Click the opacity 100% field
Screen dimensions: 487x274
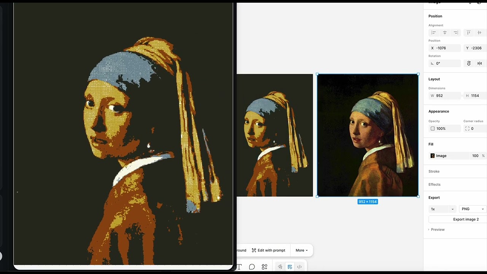(445, 129)
